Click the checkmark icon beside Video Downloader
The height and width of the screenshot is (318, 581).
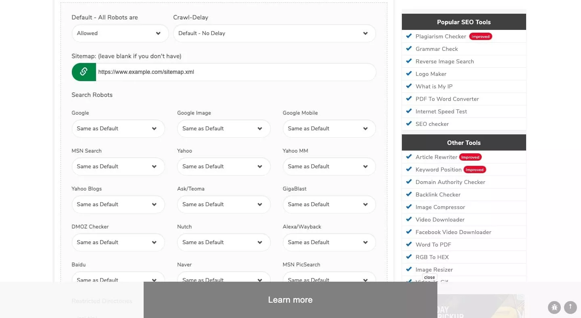point(408,219)
